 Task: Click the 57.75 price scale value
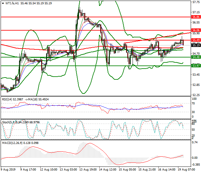196,2
